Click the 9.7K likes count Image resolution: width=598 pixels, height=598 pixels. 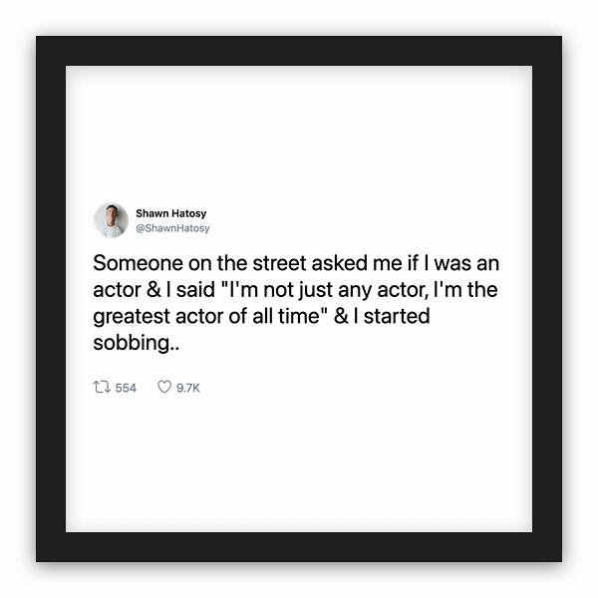click(187, 388)
